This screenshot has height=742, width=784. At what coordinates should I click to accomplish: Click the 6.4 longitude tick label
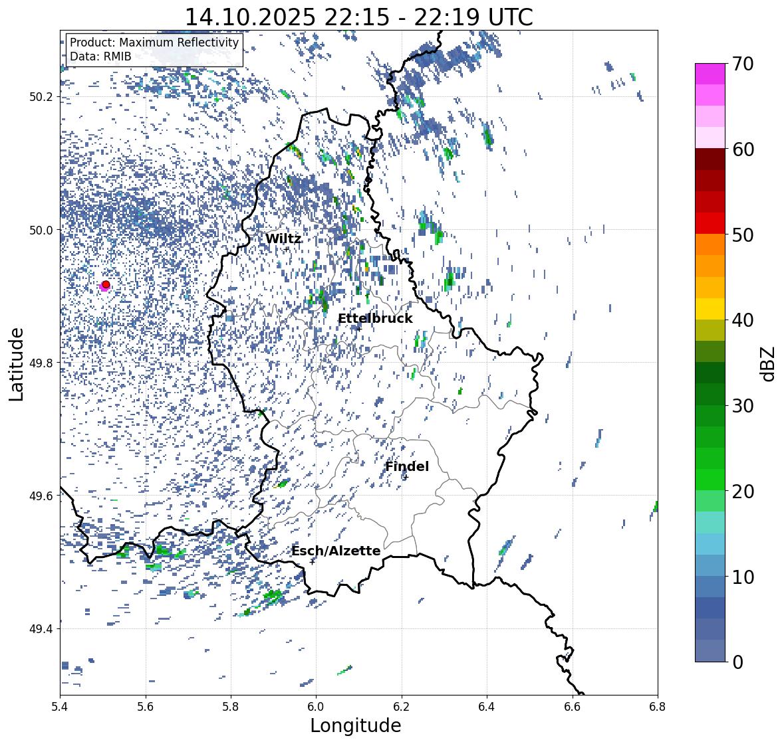click(487, 706)
